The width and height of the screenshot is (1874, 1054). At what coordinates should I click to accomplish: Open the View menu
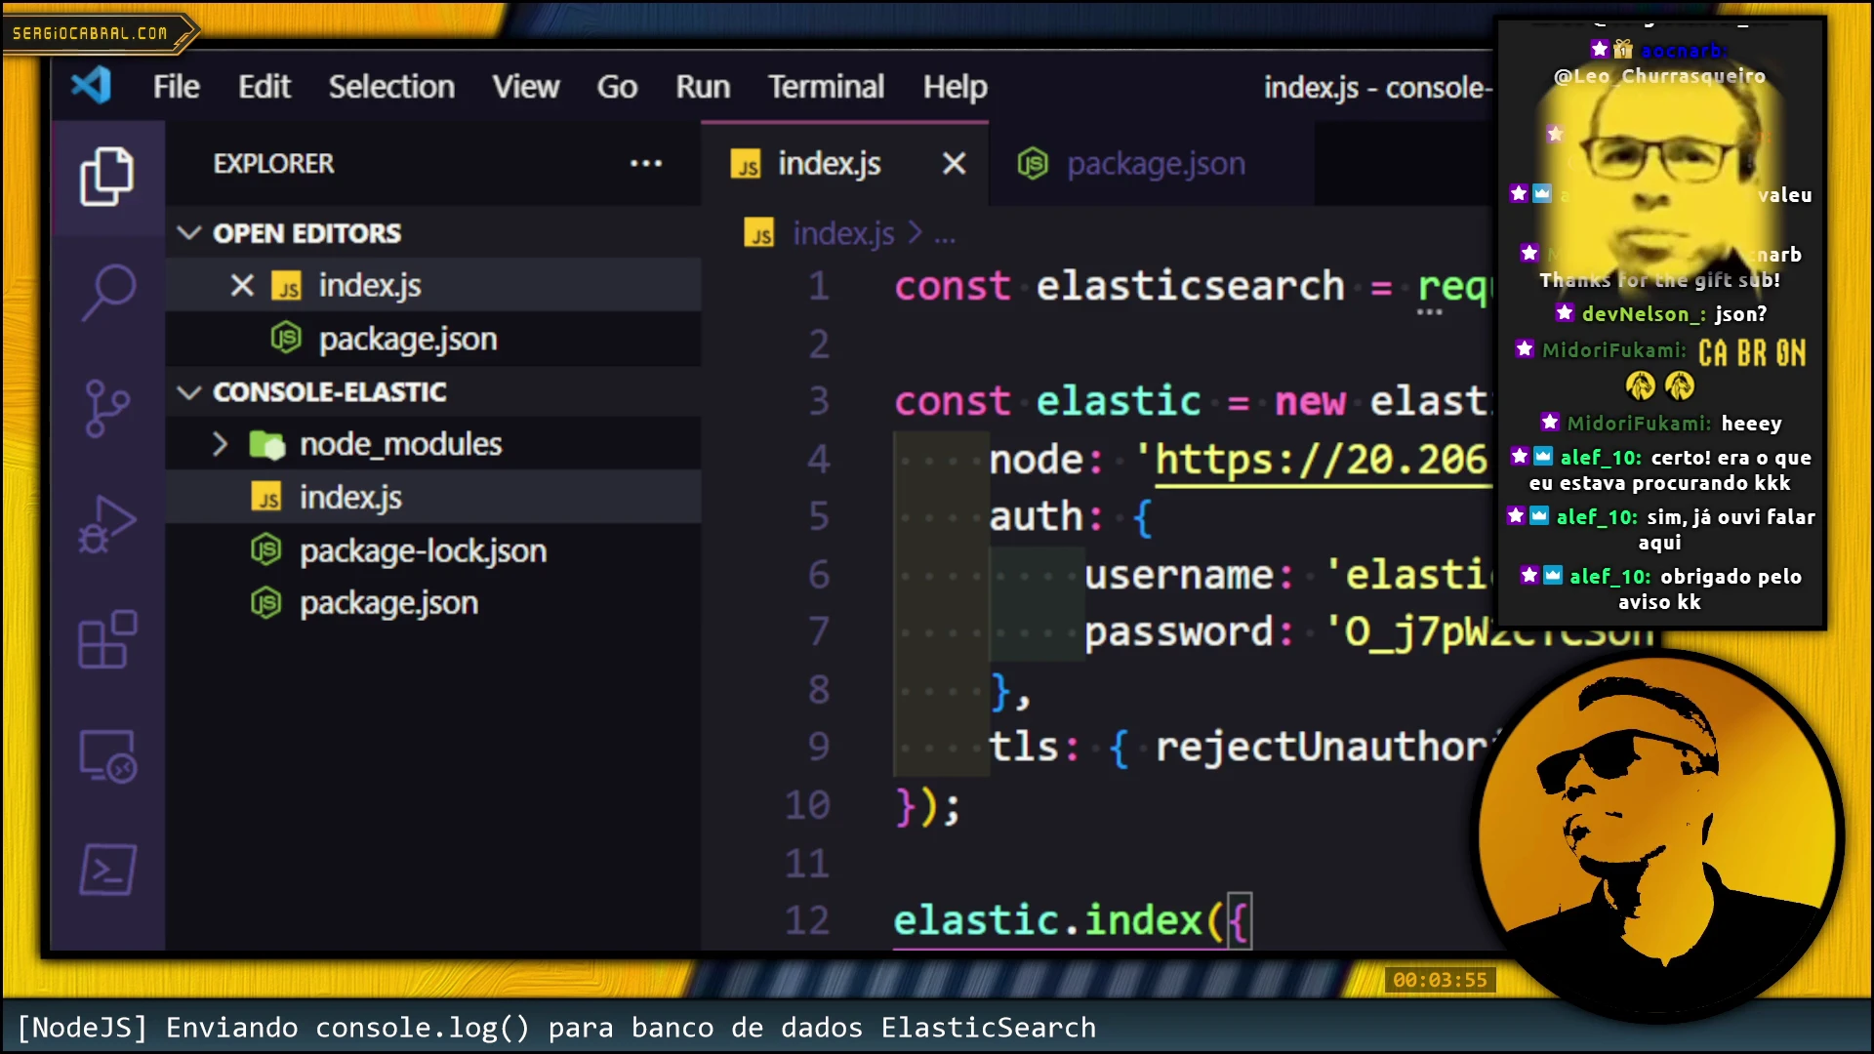526,87
